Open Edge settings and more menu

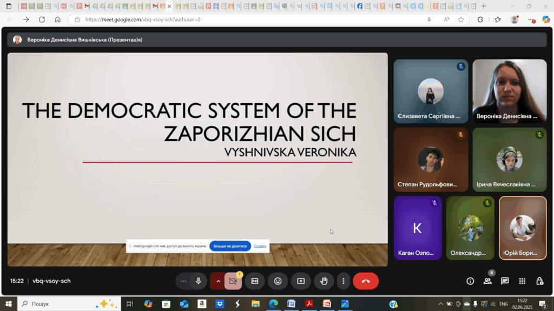[x=531, y=19]
